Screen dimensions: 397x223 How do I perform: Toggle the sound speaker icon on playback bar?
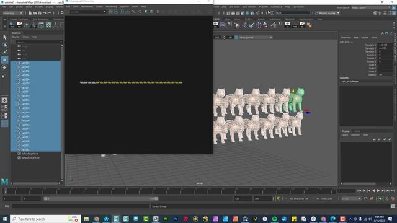coord(380,199)
